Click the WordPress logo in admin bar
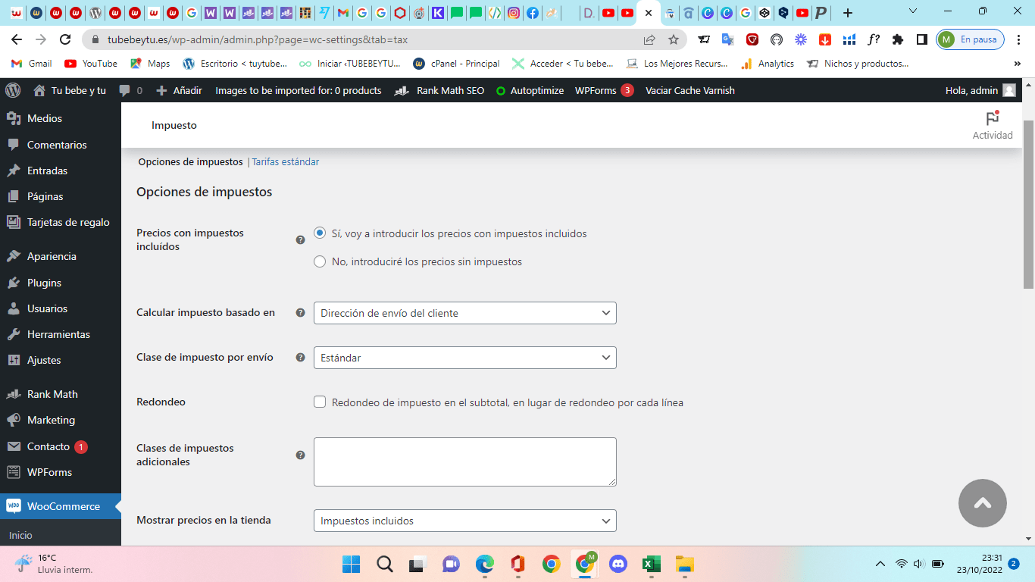The image size is (1035, 582). point(13,90)
